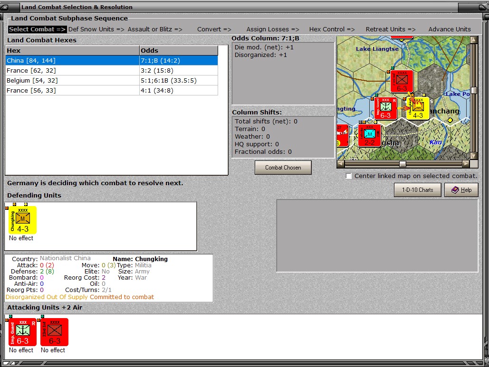Select the 23rd Inf 6-3 attacking unit
The width and height of the screenshot is (489, 367).
54,332
